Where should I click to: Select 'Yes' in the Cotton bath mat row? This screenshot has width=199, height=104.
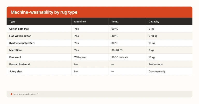click(x=76, y=29)
